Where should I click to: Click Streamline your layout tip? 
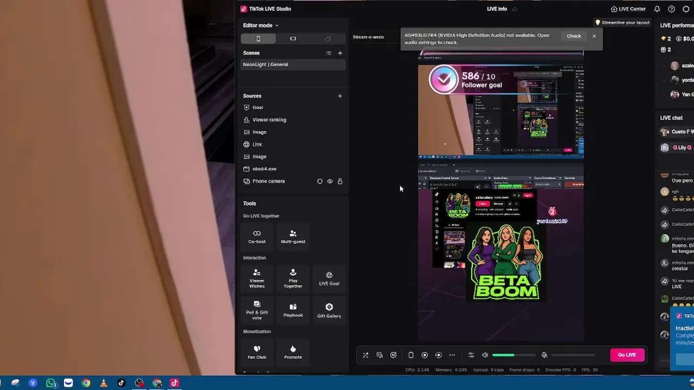point(622,23)
